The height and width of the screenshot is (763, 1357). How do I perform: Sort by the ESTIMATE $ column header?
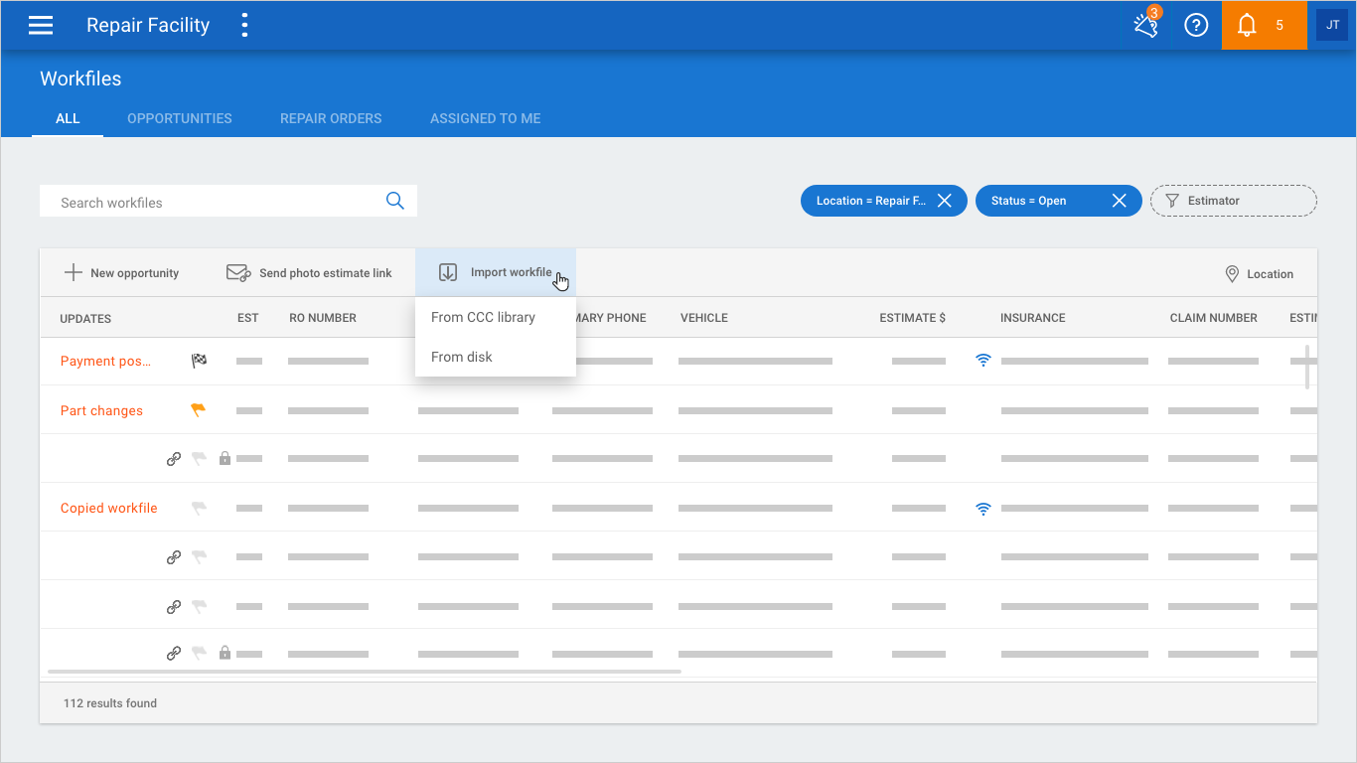click(x=913, y=318)
